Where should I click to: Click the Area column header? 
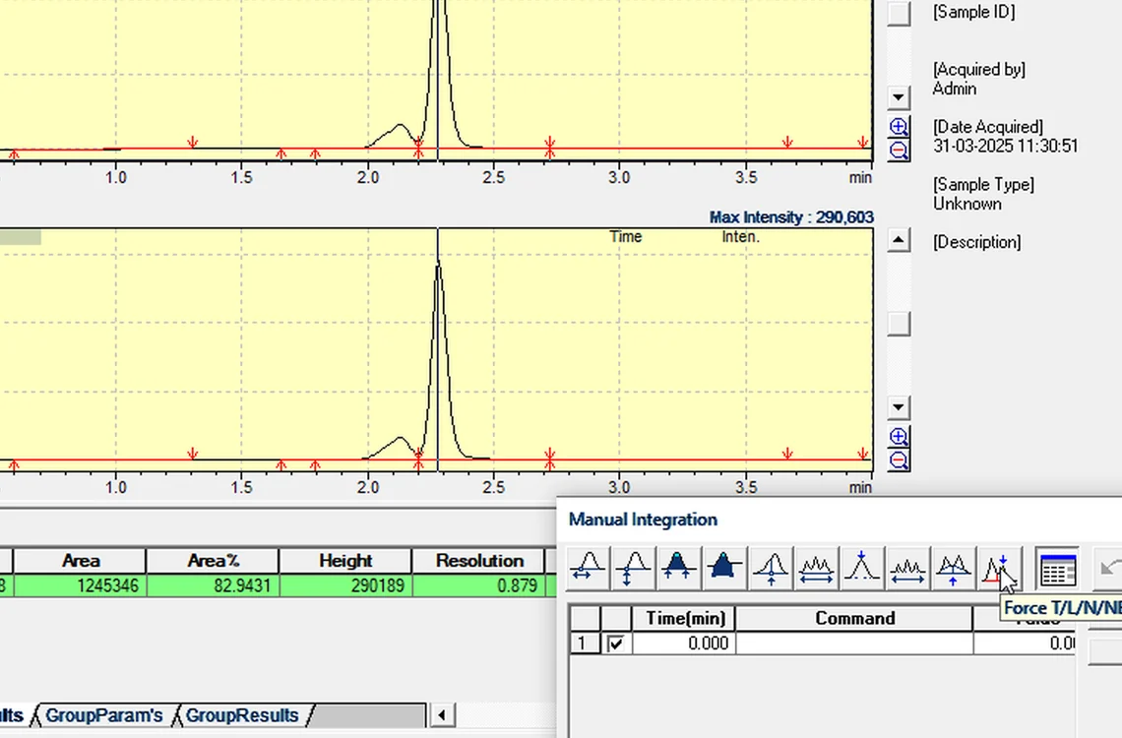[x=80, y=561]
